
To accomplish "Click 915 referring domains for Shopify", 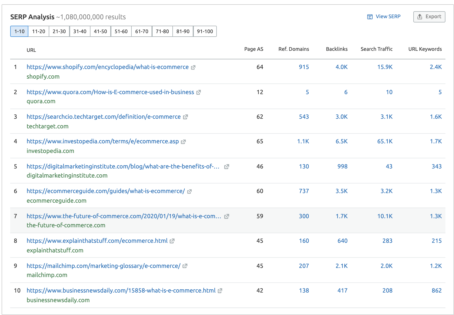I will [x=304, y=67].
